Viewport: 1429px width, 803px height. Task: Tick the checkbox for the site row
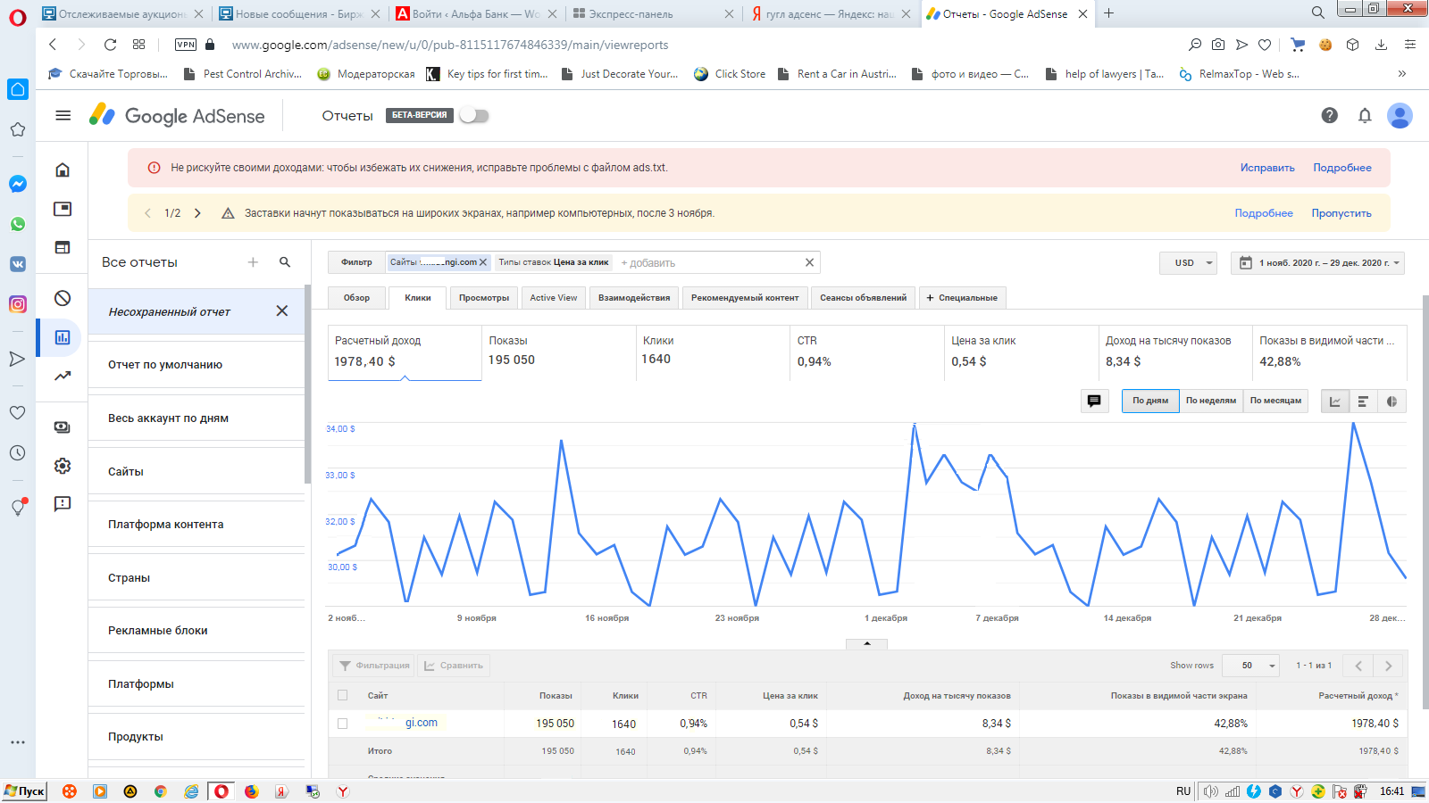[342, 724]
